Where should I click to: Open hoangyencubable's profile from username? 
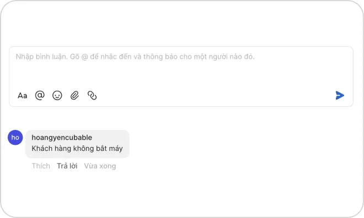click(62, 138)
